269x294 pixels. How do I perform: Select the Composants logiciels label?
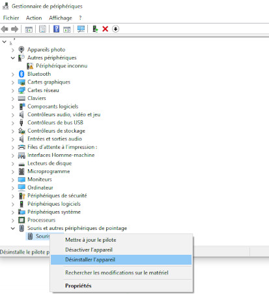click(53, 106)
